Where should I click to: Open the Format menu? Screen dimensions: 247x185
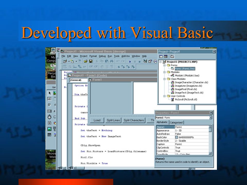(93, 56)
